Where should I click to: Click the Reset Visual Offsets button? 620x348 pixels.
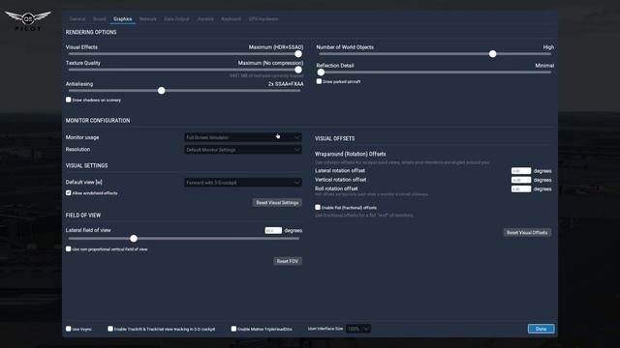pyautogui.click(x=527, y=233)
